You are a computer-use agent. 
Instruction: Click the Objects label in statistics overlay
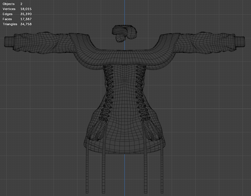point(8,4)
